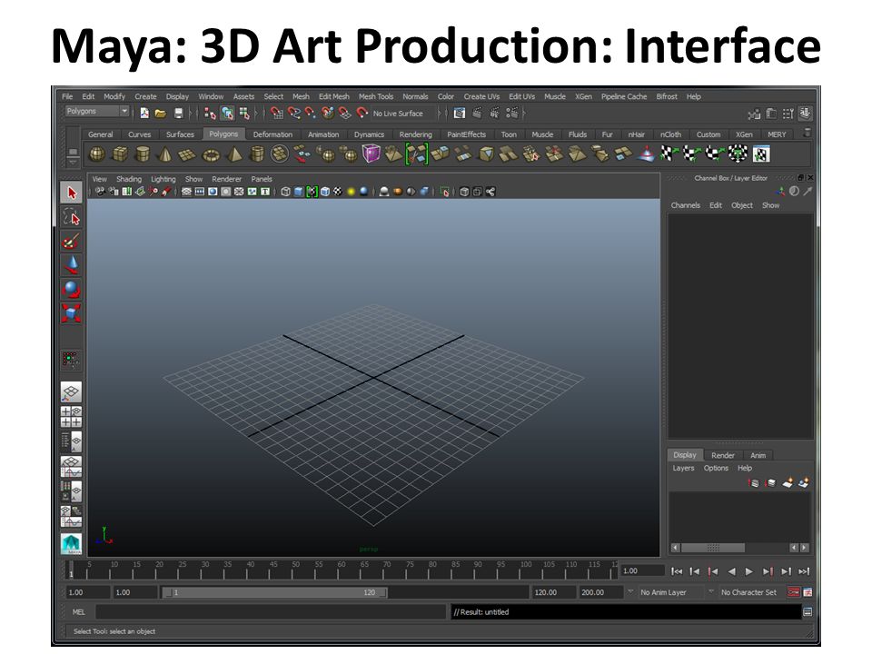
Task: Switch to single perspective view layout
Action: (x=71, y=392)
